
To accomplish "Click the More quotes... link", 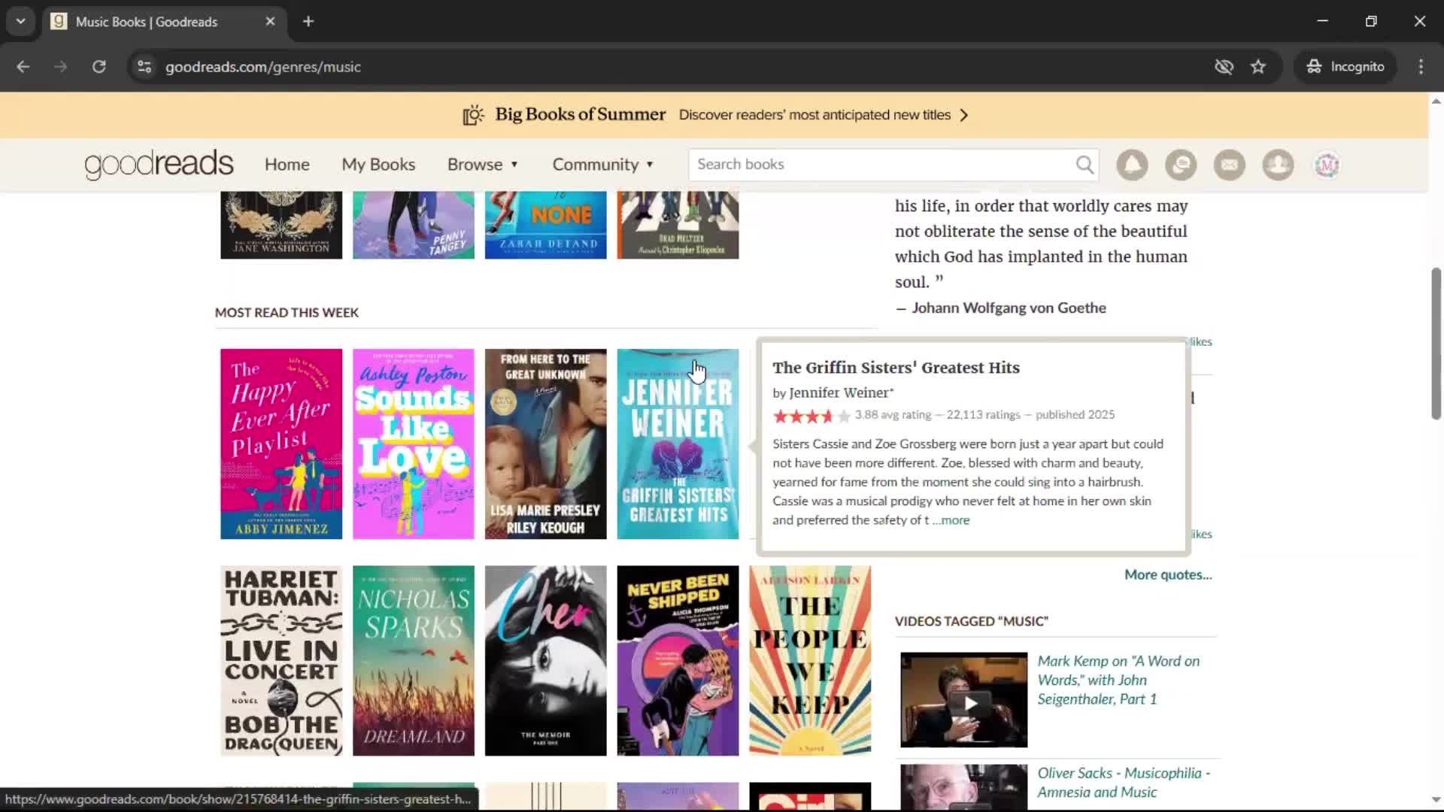I will click(x=1168, y=574).
